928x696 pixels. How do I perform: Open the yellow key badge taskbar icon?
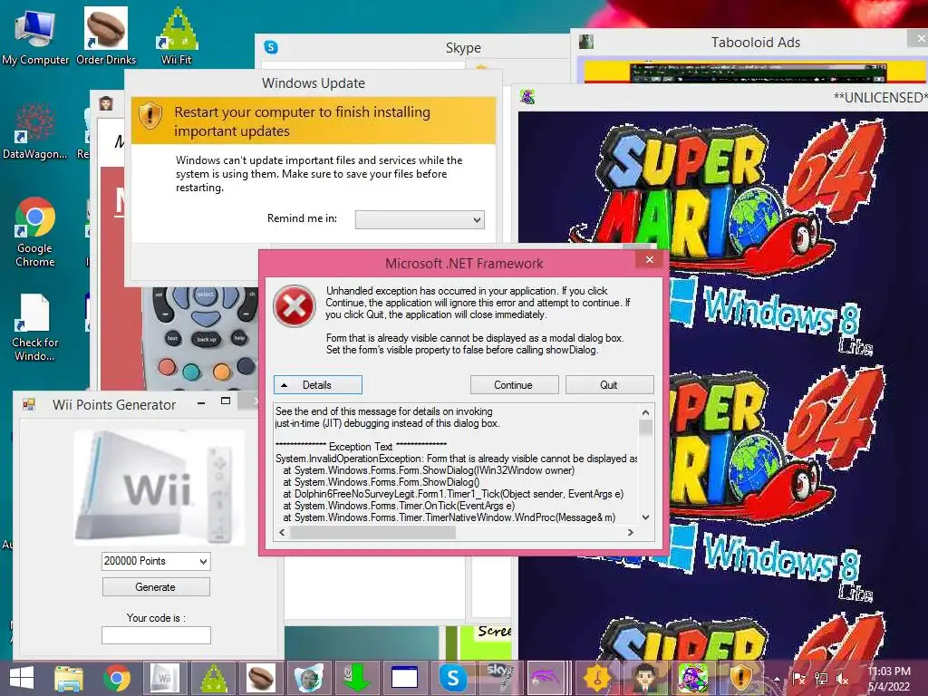[596, 678]
